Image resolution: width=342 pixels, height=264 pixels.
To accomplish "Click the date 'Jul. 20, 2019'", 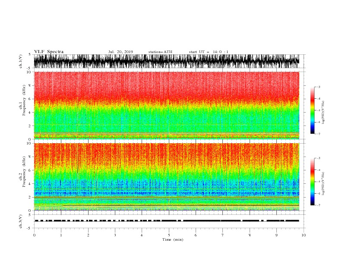I will coord(120,52).
